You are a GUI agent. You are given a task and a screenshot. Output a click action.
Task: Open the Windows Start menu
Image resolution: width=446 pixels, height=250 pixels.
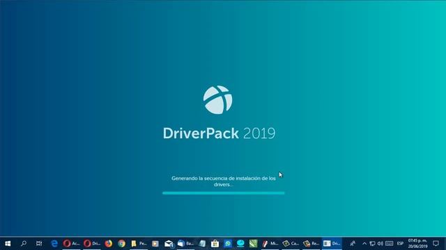tap(8, 244)
